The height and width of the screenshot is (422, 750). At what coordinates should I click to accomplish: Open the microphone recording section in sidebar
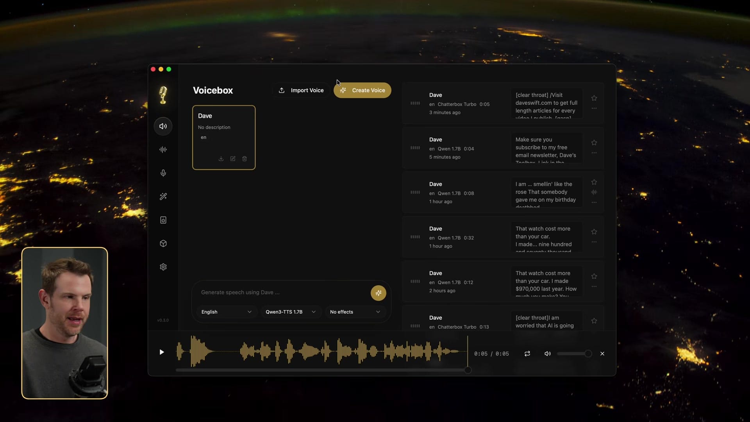coord(163,173)
